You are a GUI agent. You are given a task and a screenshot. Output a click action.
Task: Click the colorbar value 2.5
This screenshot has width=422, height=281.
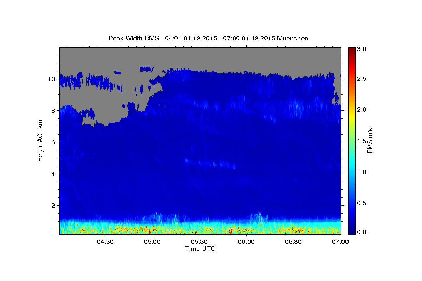pos(362,79)
